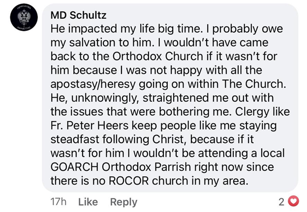Click the first line starting He impacted
The width and height of the screenshot is (307, 212).
pyautogui.click(x=167, y=29)
